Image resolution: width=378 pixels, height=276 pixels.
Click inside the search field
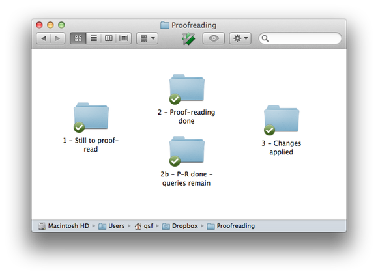click(x=300, y=38)
